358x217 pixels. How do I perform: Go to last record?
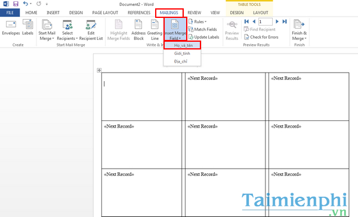click(x=285, y=21)
